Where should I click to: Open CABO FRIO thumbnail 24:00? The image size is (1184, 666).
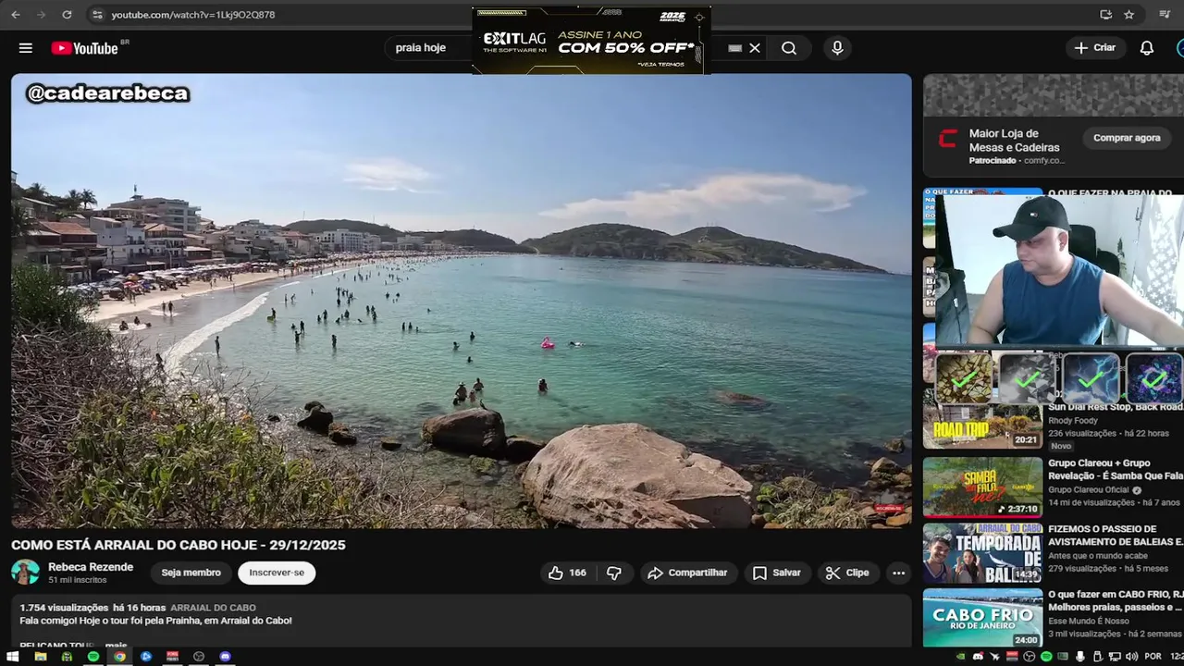tap(982, 618)
